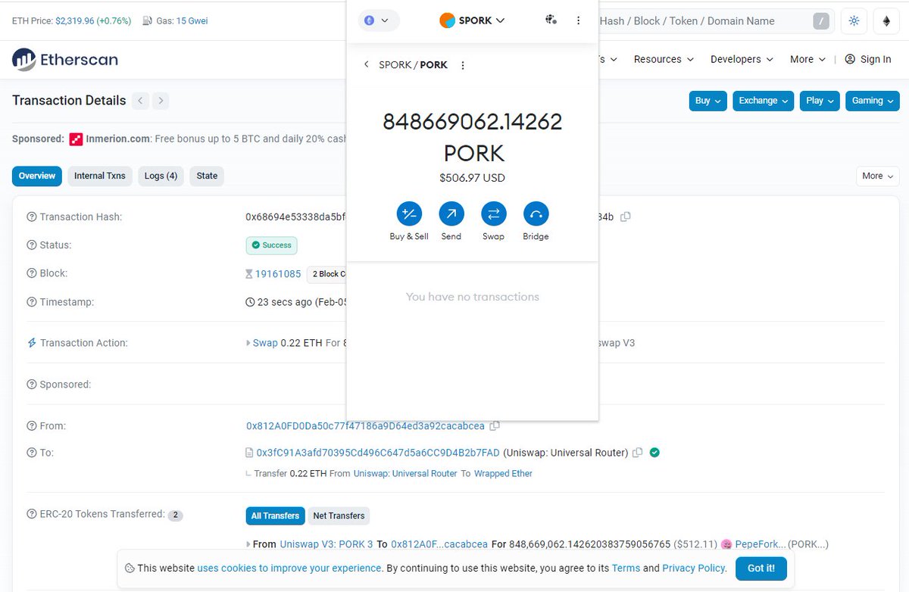Click the ETH price $2,319.96
The image size is (909, 592).
pos(75,21)
